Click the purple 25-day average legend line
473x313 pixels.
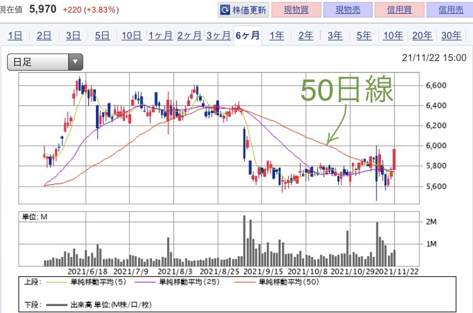[145, 283]
